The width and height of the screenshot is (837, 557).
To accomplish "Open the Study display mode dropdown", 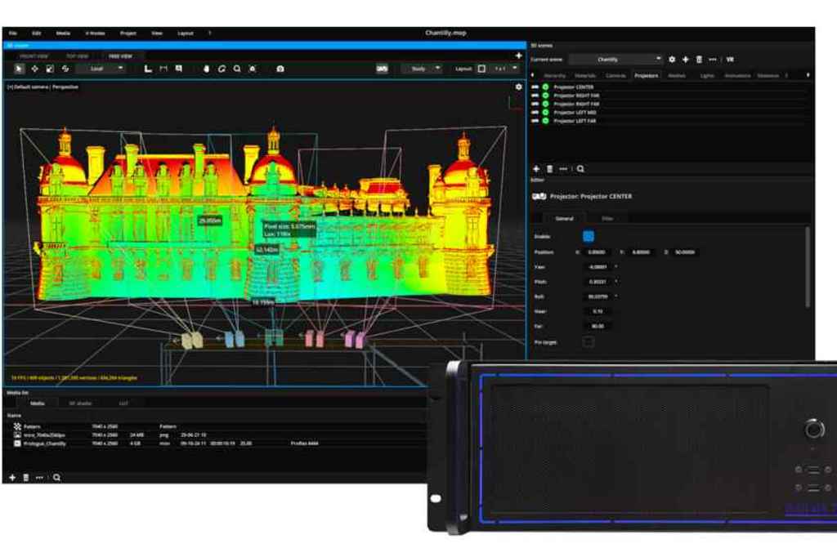I will click(x=422, y=69).
